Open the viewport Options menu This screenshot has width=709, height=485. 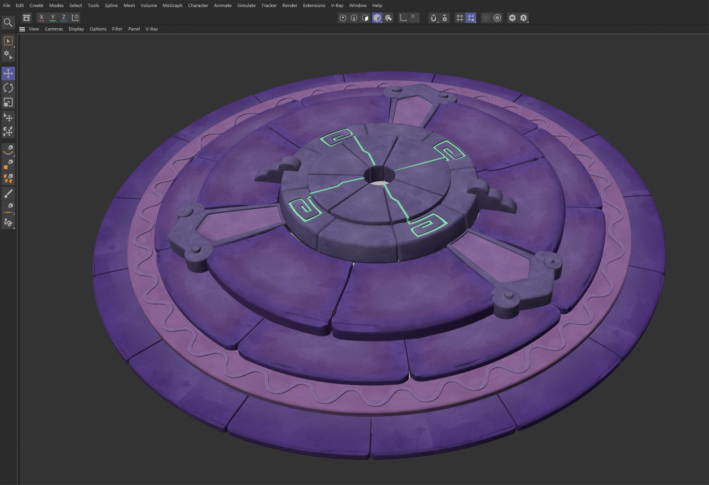[98, 29]
